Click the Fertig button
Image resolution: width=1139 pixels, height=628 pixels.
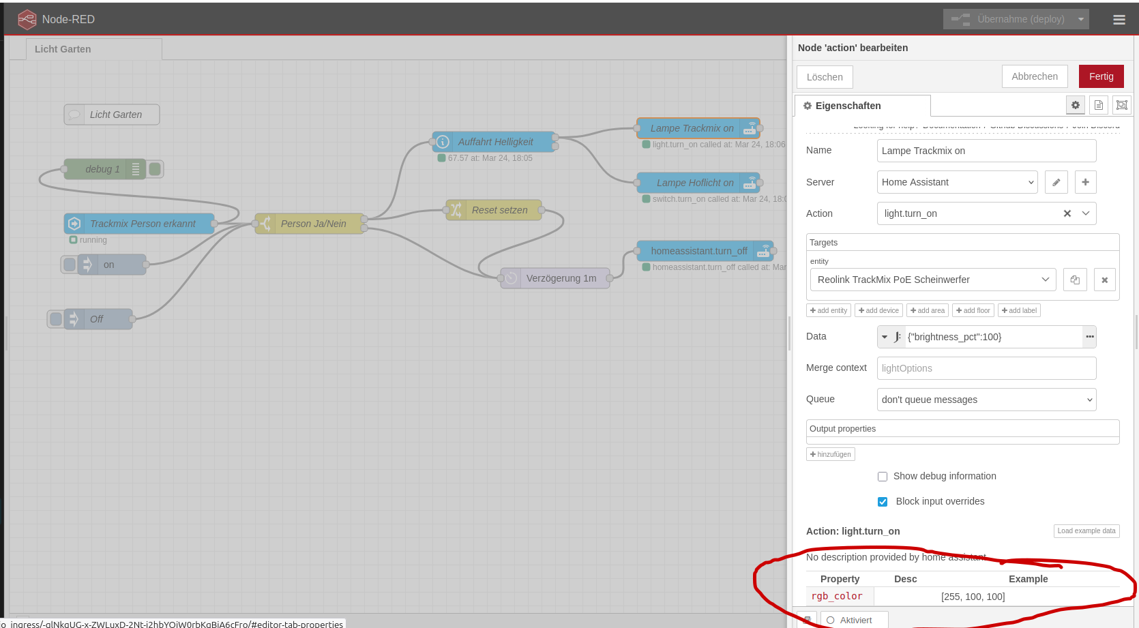point(1101,76)
